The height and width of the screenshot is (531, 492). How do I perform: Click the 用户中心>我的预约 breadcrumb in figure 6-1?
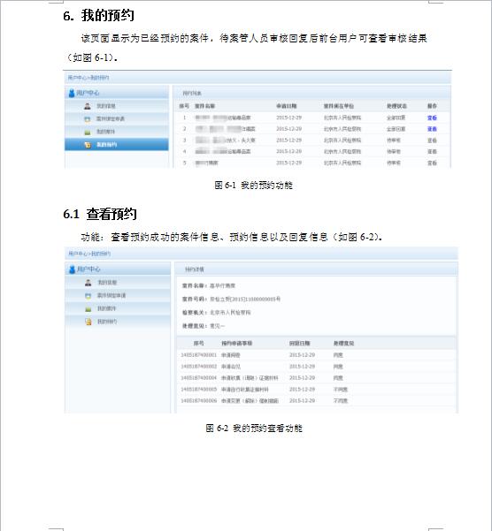point(88,78)
